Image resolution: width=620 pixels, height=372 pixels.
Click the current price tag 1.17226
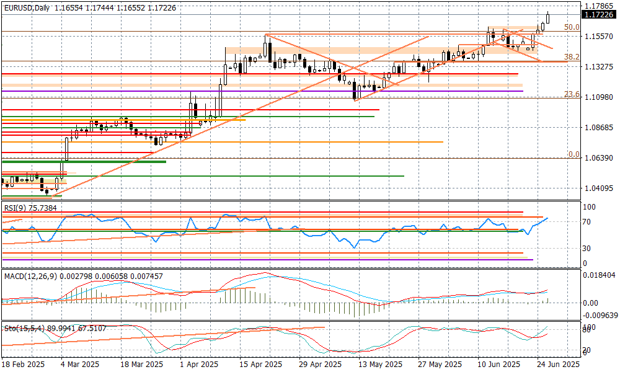[598, 14]
